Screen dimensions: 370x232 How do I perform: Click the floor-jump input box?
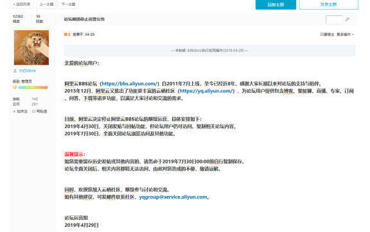pyautogui.click(x=334, y=20)
